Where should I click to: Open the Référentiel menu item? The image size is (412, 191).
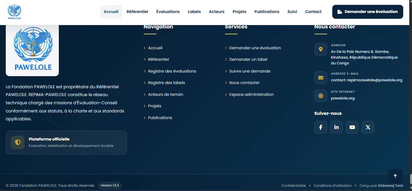[137, 12]
